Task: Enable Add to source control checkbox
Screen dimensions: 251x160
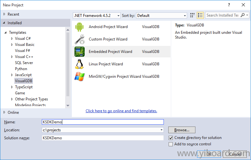Action: tap(171, 144)
